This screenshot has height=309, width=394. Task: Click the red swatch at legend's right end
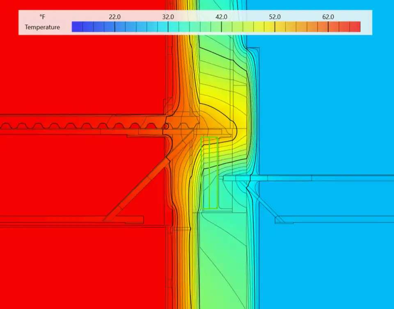[x=355, y=27]
